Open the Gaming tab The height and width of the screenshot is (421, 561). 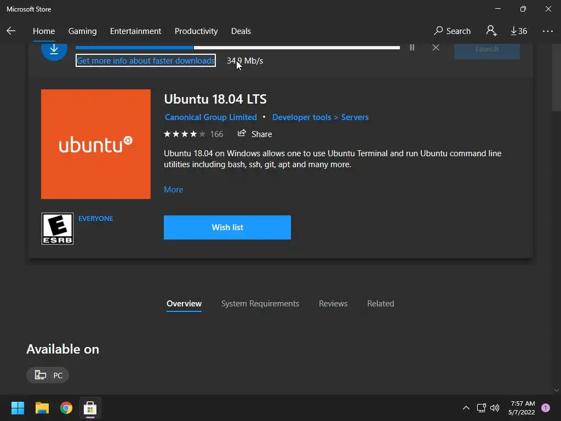82,31
